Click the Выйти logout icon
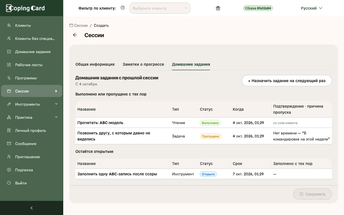Viewport: 344px width, 215px height. pyautogui.click(x=9, y=183)
